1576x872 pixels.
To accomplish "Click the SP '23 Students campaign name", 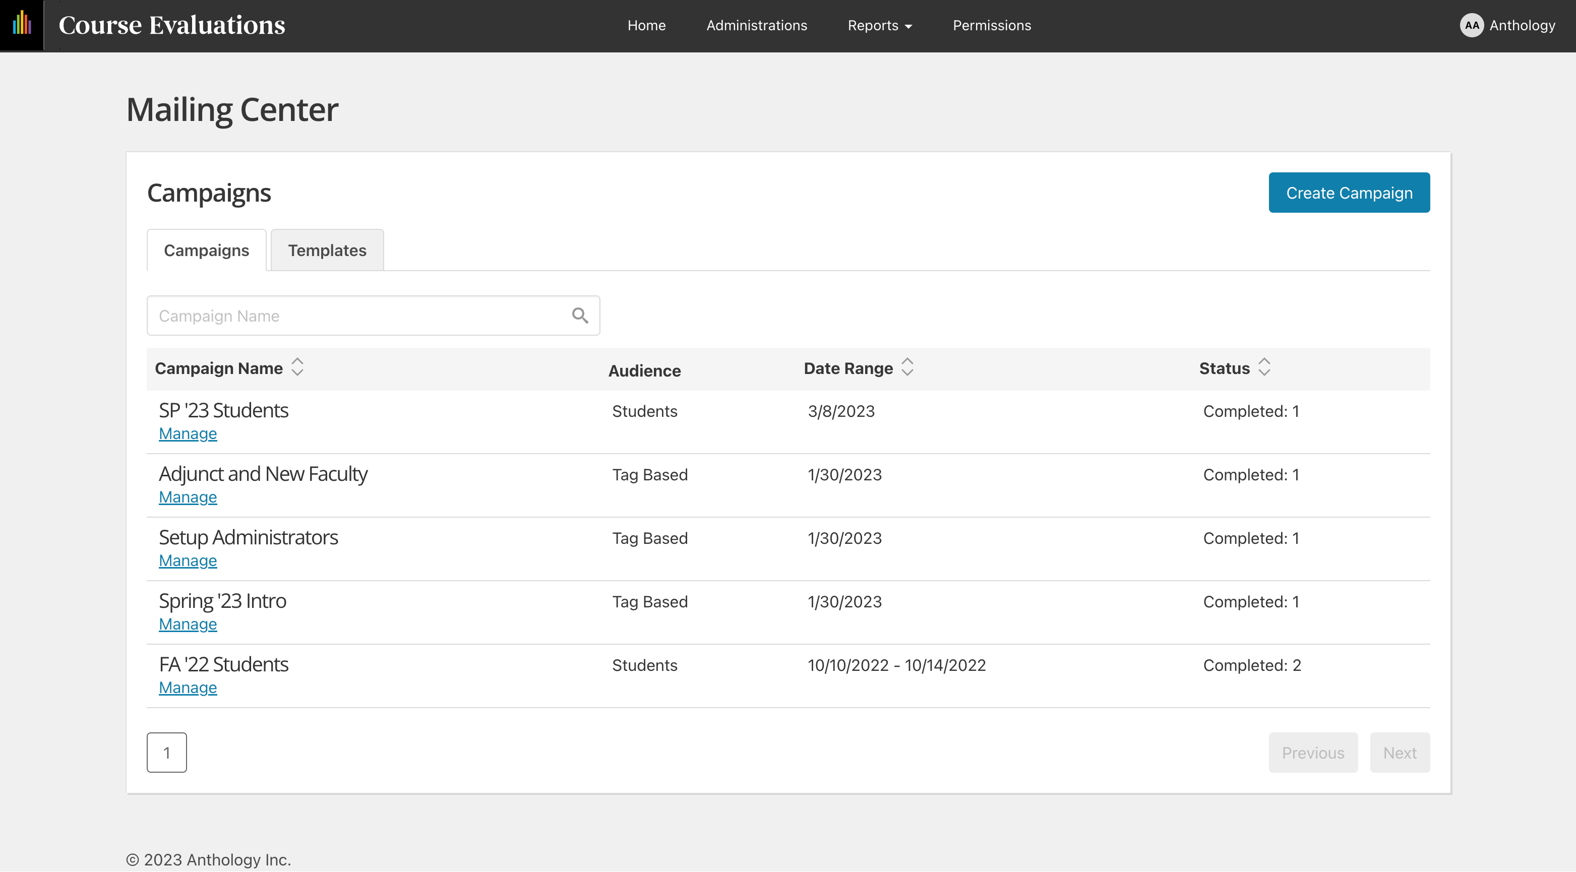I will pyautogui.click(x=223, y=410).
